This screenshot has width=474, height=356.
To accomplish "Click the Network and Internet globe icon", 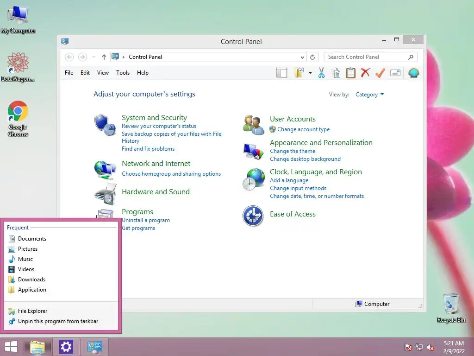I will (105, 170).
